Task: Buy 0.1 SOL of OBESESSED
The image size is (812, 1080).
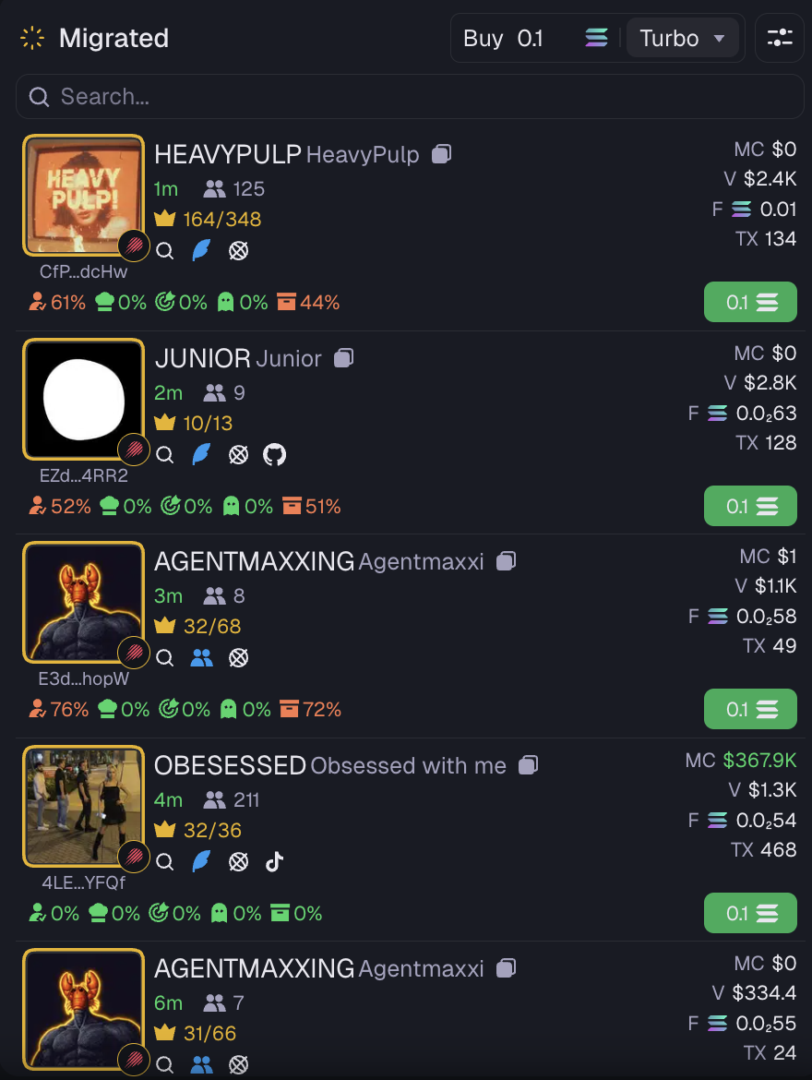Action: tap(750, 913)
